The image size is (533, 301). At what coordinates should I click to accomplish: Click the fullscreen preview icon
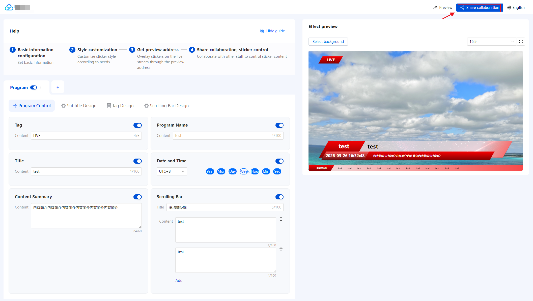pyautogui.click(x=521, y=42)
